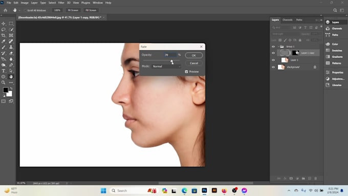Toggle the Preview checkbox in Fade dialog

pyautogui.click(x=186, y=72)
